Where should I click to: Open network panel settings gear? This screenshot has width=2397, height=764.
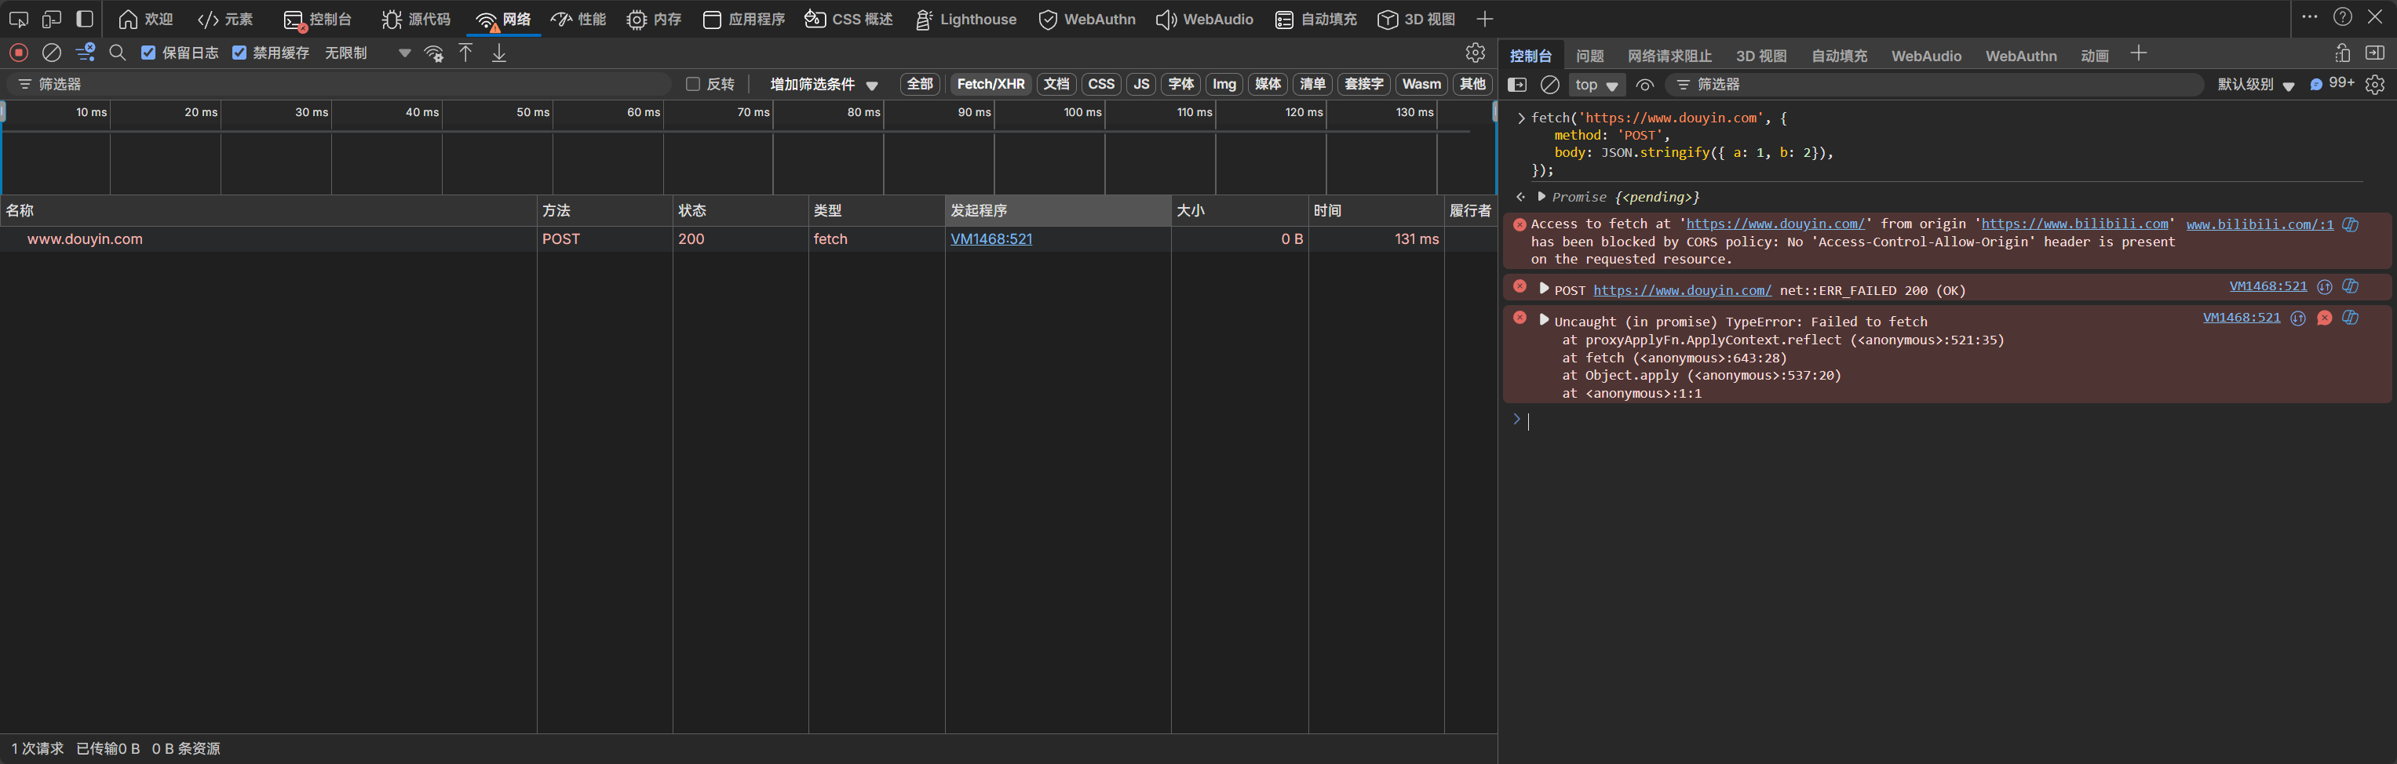(1475, 53)
